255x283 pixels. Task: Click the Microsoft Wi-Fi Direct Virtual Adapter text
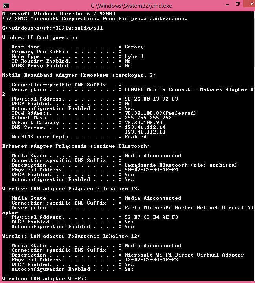coord(184,255)
